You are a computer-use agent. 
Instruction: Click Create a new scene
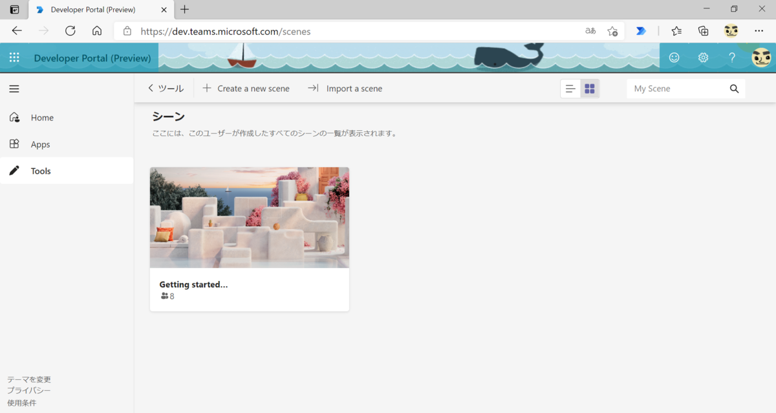point(246,89)
